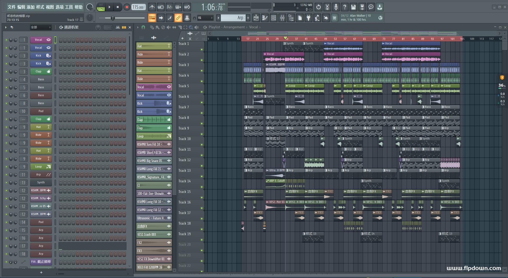508x278 pixels.
Task: Mute Track 1 in the playlist
Action: (202, 49)
